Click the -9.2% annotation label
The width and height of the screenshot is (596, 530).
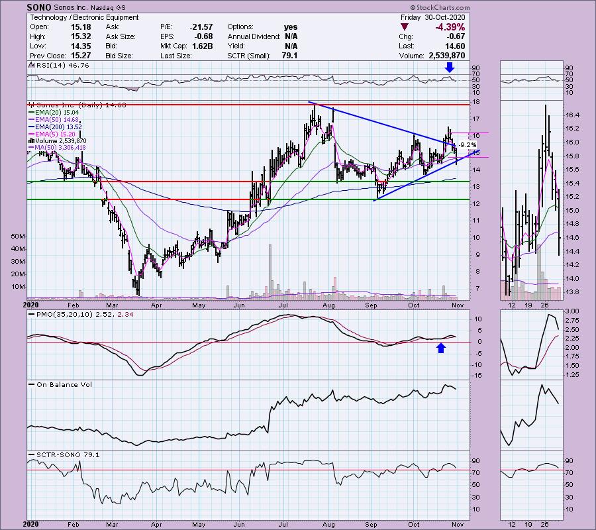(x=467, y=145)
